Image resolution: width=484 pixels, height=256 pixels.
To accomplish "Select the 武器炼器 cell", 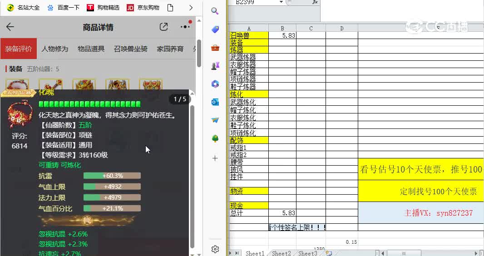I will coord(249,57).
